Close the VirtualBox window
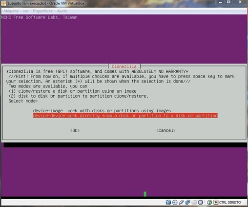The height and width of the screenshot is (207, 248). click(x=240, y=2)
